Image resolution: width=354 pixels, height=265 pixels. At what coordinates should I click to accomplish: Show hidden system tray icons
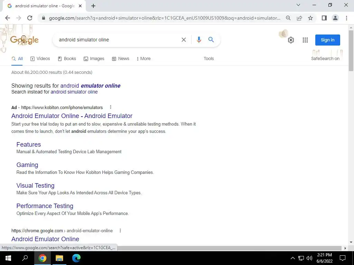tap(292, 258)
